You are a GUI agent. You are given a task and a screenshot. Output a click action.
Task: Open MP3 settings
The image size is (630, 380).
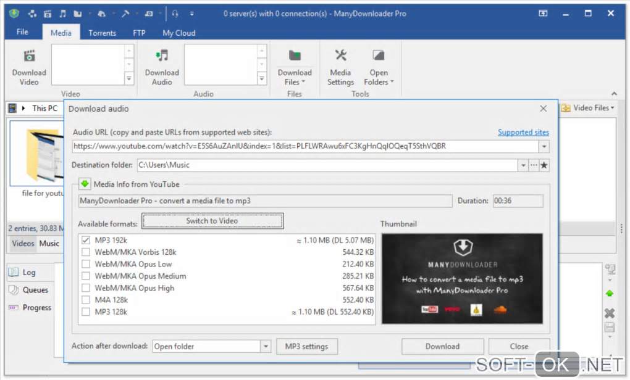[306, 346]
